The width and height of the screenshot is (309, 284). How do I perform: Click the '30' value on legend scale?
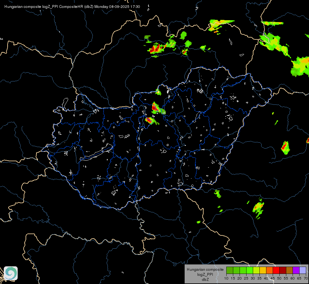[x=253, y=279]
